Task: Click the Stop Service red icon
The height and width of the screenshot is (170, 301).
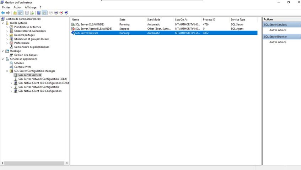Action: pos(61,13)
